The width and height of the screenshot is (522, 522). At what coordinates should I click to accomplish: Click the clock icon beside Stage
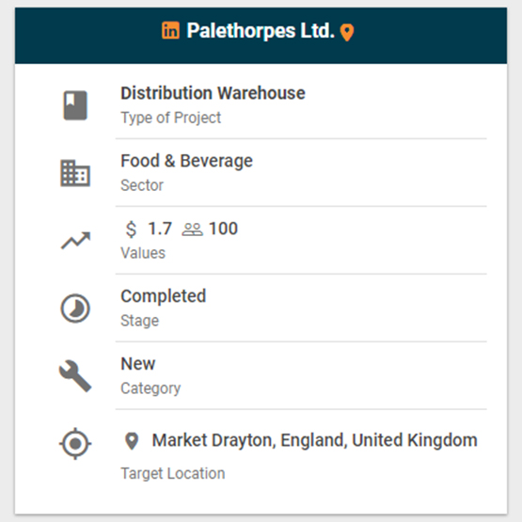(x=75, y=308)
